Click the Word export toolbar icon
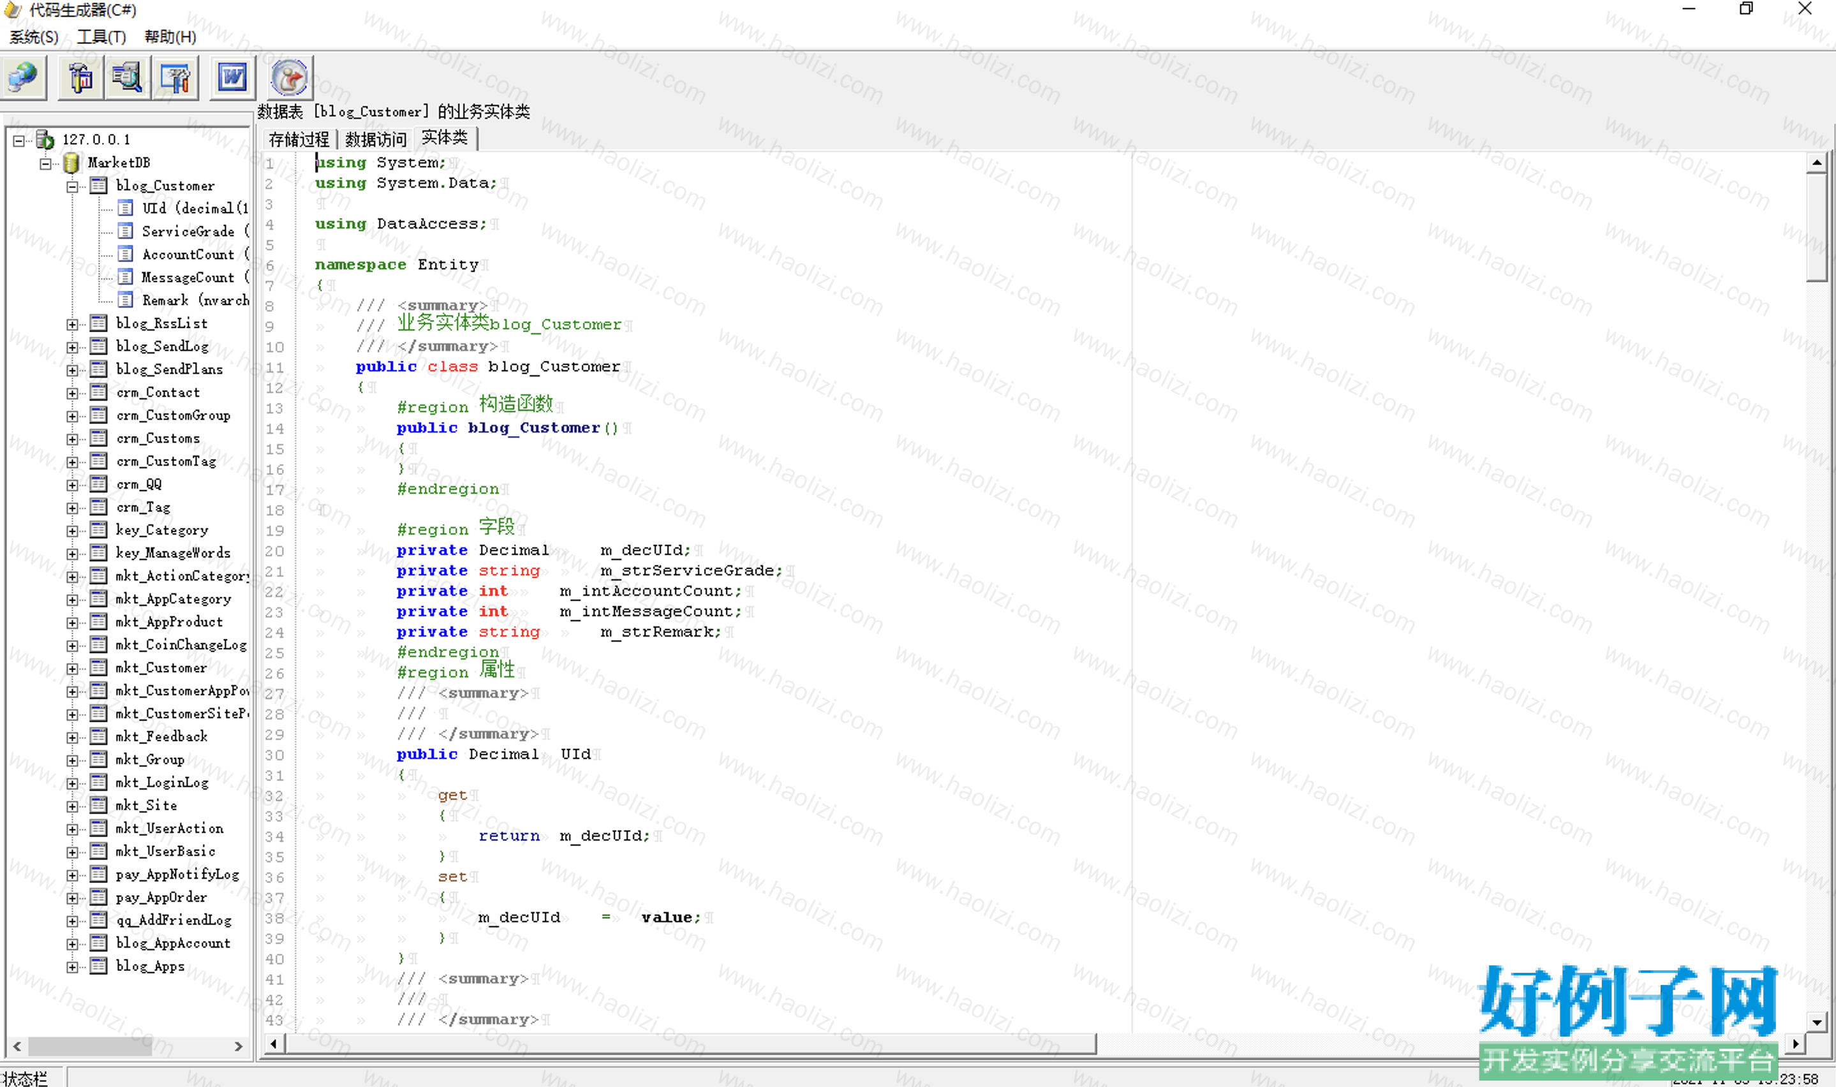 coord(232,77)
